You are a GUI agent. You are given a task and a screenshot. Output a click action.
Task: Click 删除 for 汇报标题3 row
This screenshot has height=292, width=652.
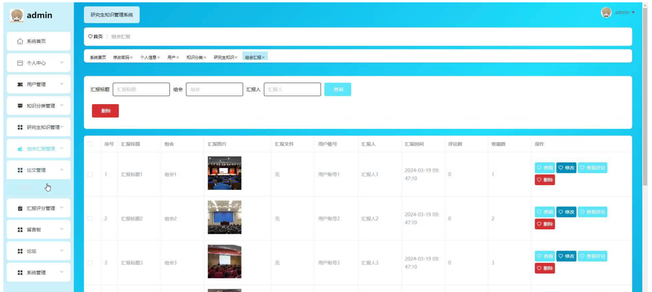click(545, 268)
